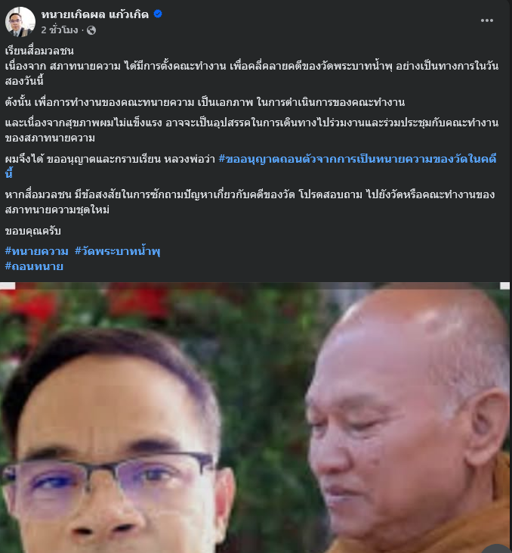Click the closing text 'ขอบคุณครับ'
512x553 pixels.
coord(33,231)
